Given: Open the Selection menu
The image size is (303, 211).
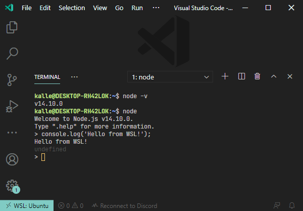Looking at the screenshot, I should [72, 8].
